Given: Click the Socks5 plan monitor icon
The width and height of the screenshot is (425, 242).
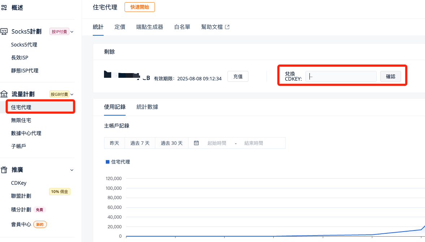Looking at the screenshot, I should (4, 32).
